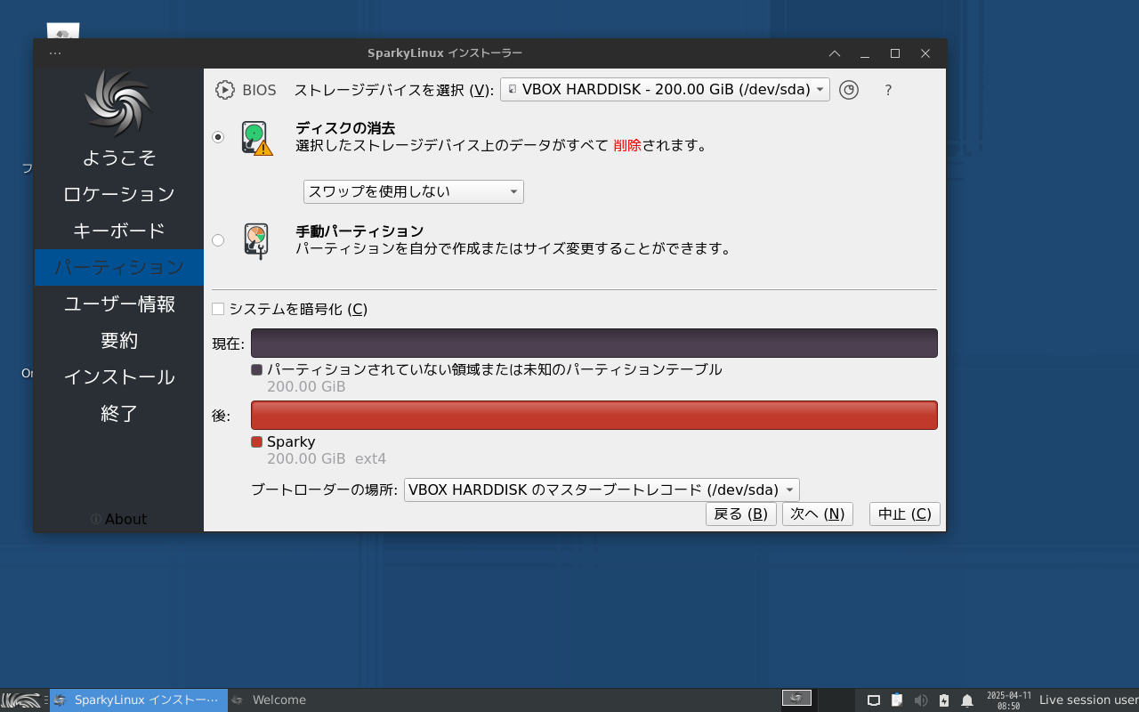Click the システムを暗号化 (C) label

[298, 309]
